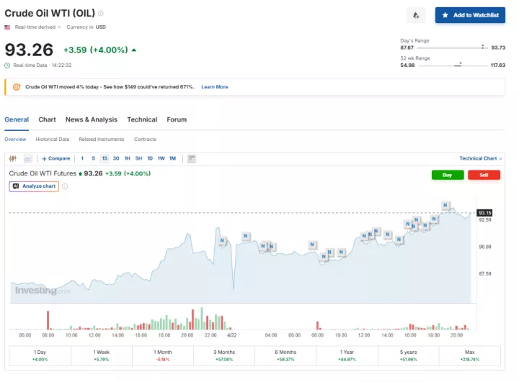
Task: Switch to Historical Data sub-tab
Action: (53, 140)
